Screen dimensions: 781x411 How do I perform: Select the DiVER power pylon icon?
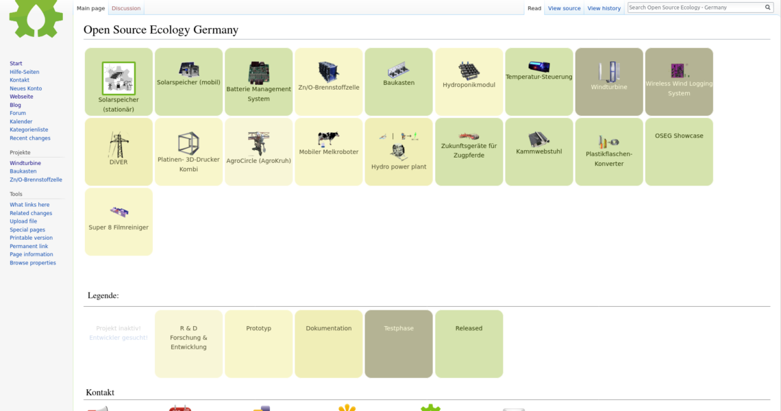(119, 145)
